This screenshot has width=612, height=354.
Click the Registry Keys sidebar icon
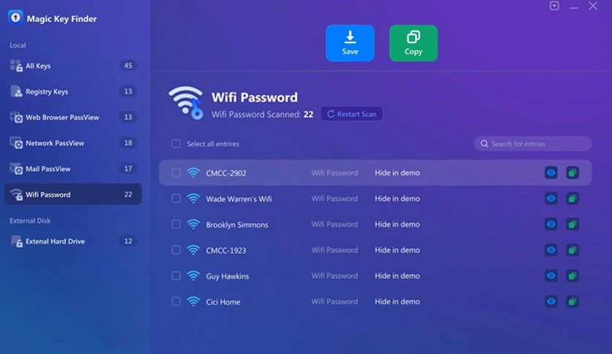point(16,91)
